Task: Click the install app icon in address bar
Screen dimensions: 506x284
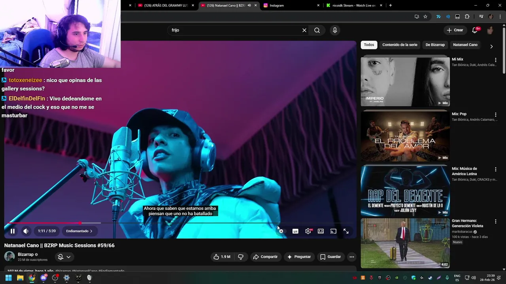Action: [417, 17]
